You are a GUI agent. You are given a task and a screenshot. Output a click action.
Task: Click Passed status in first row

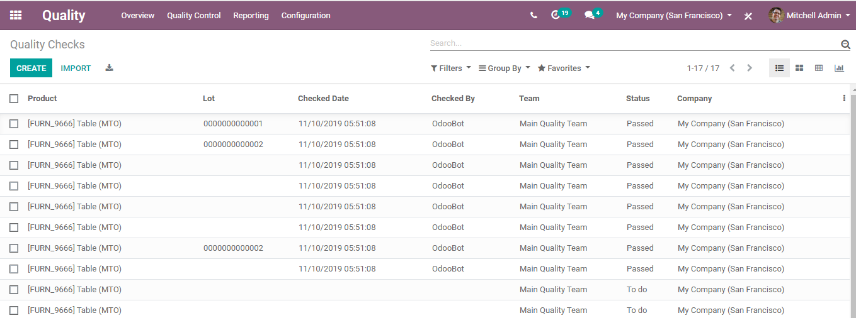point(640,124)
